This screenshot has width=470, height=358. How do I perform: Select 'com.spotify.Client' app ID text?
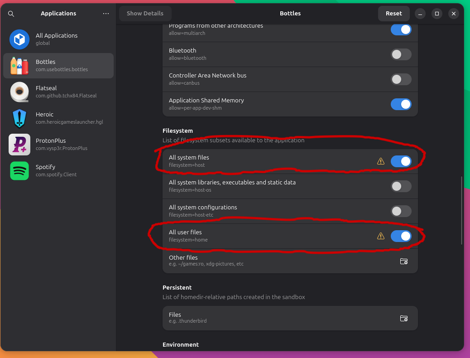(56, 174)
